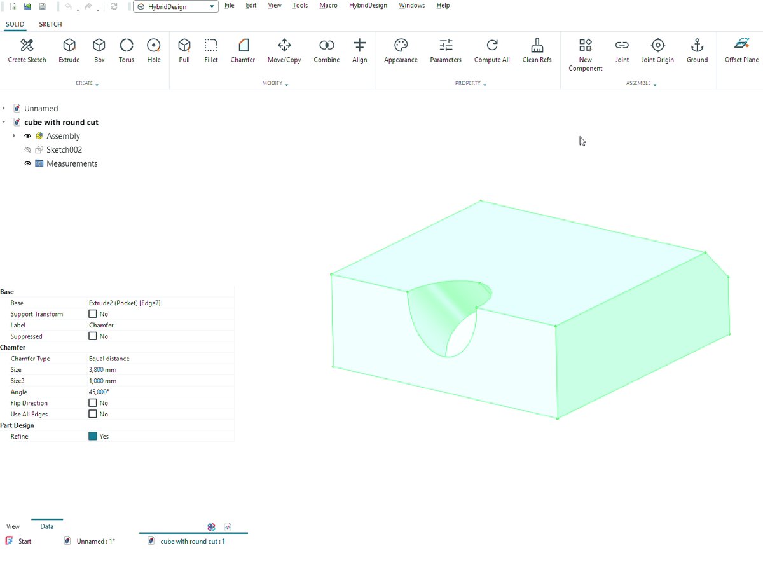Click the save (floppy disk) icon
The image size is (763, 569).
(x=42, y=6)
